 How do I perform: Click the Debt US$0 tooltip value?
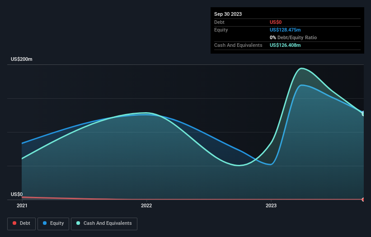click(276, 22)
